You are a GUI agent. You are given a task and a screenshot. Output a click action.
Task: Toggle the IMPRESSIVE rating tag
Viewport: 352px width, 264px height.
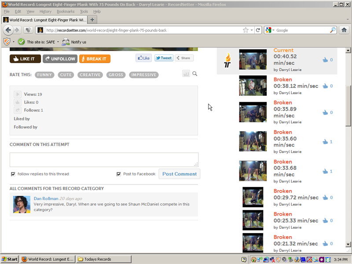[x=144, y=75]
